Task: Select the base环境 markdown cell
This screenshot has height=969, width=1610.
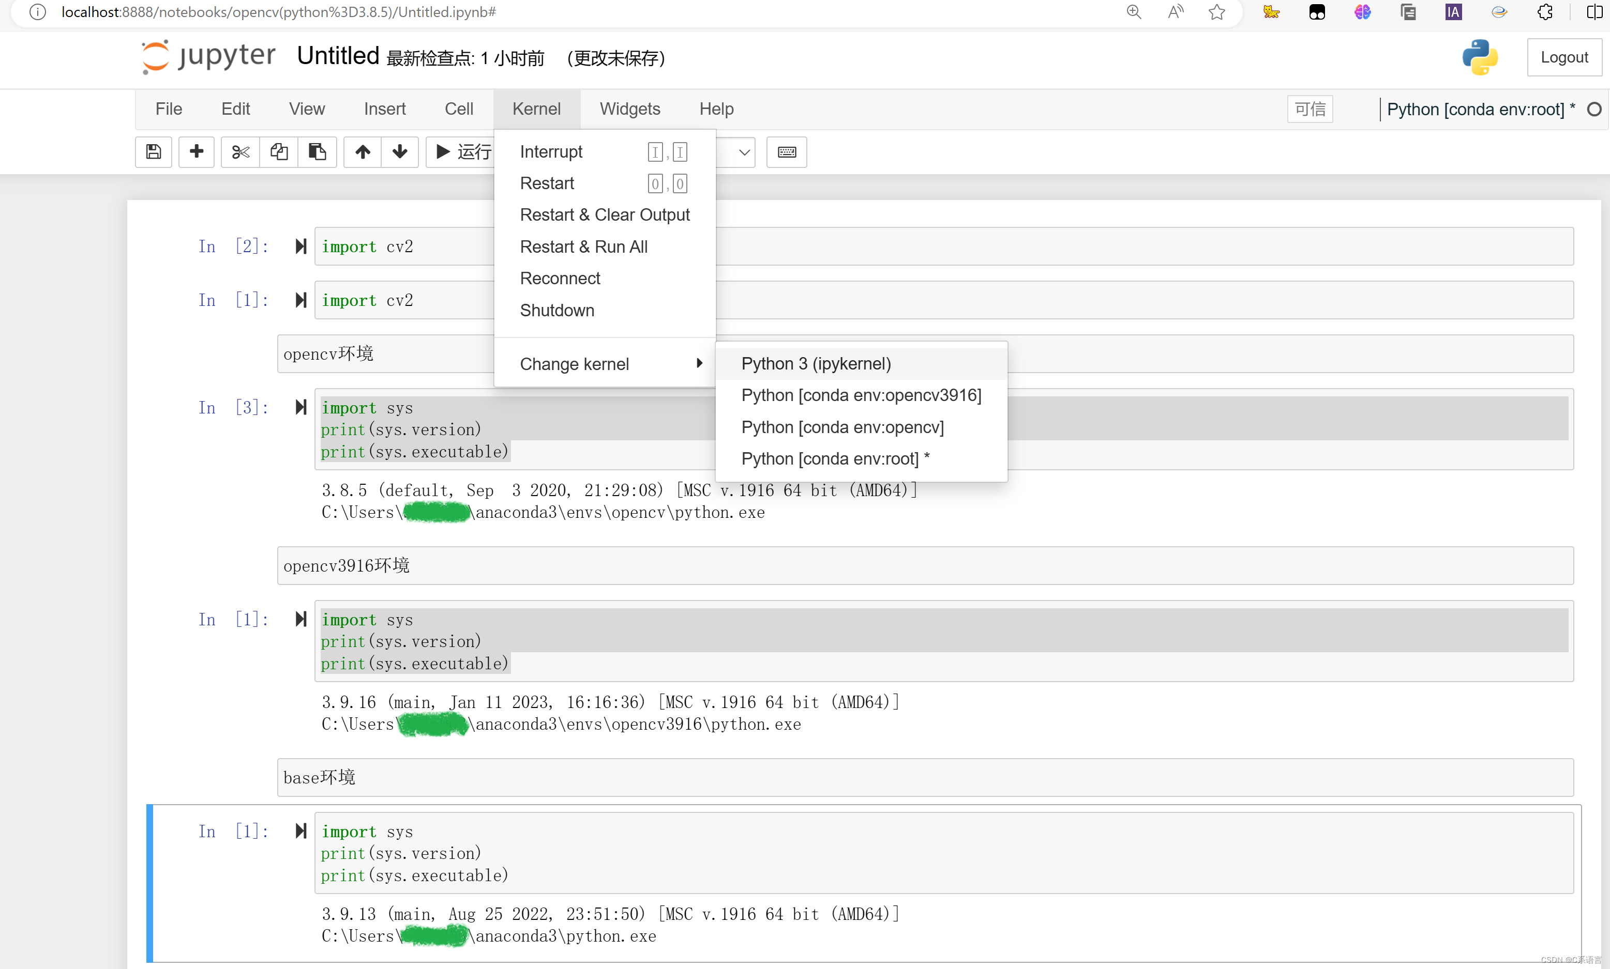Action: [925, 777]
